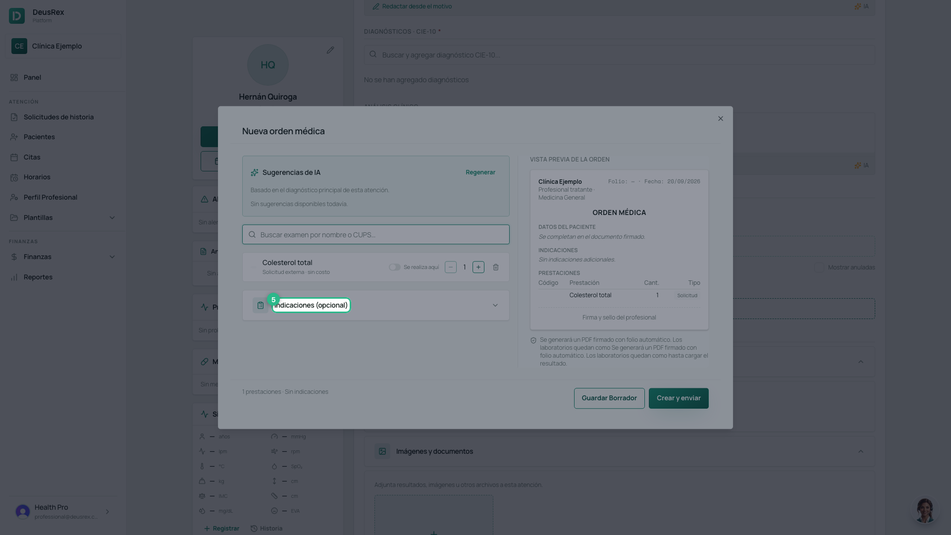Click Historia under the vital signs

(266, 529)
